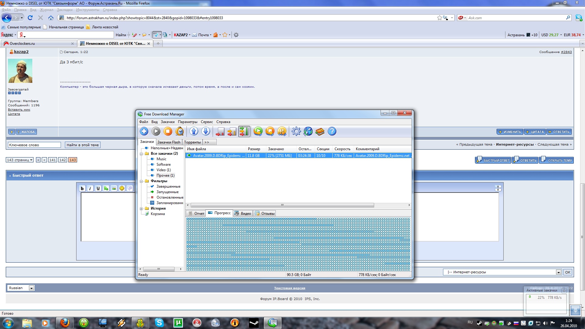
Task: Open the Почта mail dropdown
Action: click(x=201, y=35)
